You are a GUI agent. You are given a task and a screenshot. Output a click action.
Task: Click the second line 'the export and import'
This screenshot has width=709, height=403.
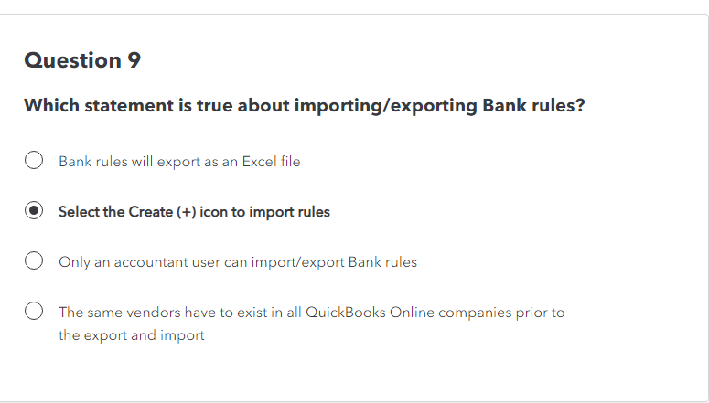tap(132, 335)
